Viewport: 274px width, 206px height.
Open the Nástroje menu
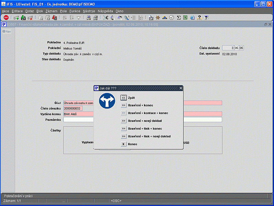(89, 11)
